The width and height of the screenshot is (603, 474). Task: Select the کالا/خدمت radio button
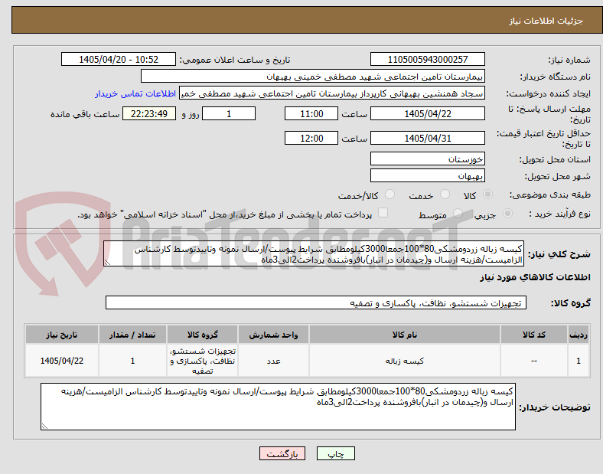tap(390, 195)
